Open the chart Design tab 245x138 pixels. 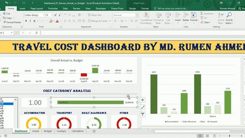pos(132,8)
